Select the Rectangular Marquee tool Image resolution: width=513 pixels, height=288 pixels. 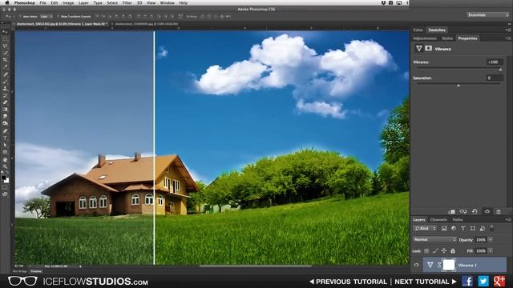(5, 39)
